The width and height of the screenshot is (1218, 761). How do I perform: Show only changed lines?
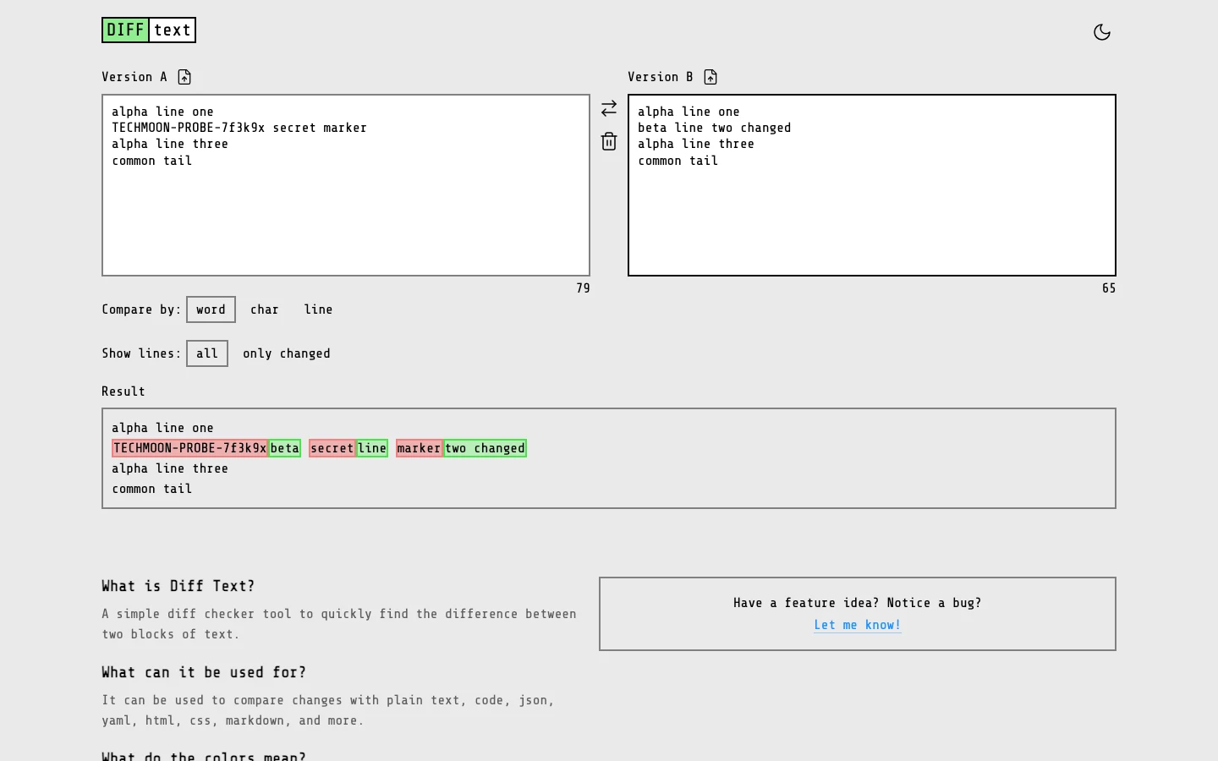(x=287, y=353)
